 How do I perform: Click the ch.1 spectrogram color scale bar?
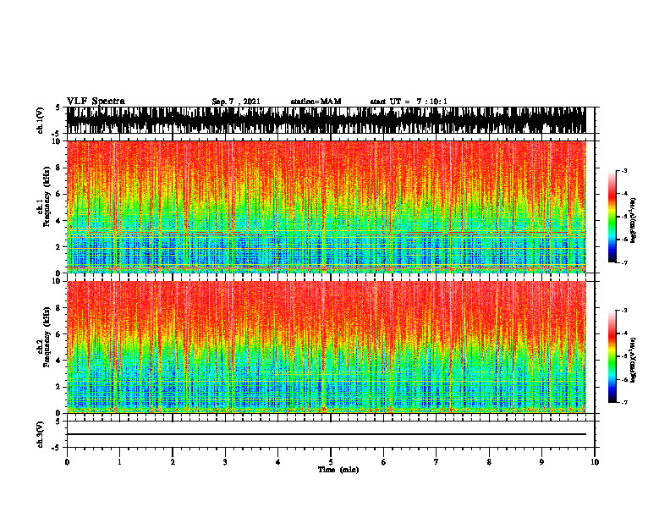tap(612, 217)
